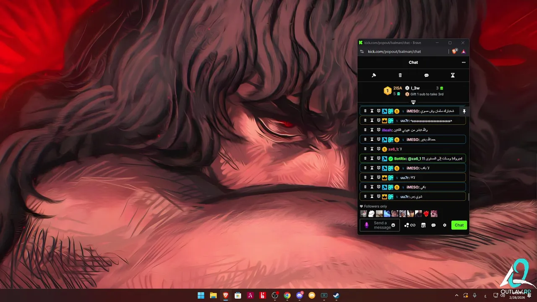Open za6_1's username in chat
537x302 pixels.
[x=393, y=149]
